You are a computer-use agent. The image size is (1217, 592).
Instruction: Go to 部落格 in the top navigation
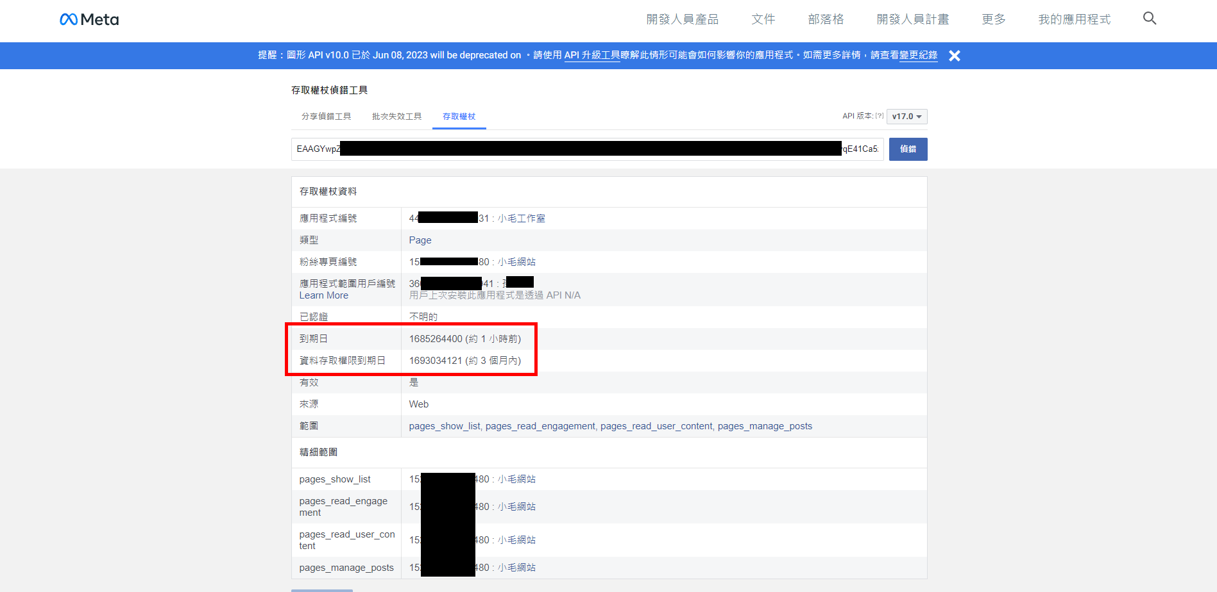pyautogui.click(x=826, y=19)
